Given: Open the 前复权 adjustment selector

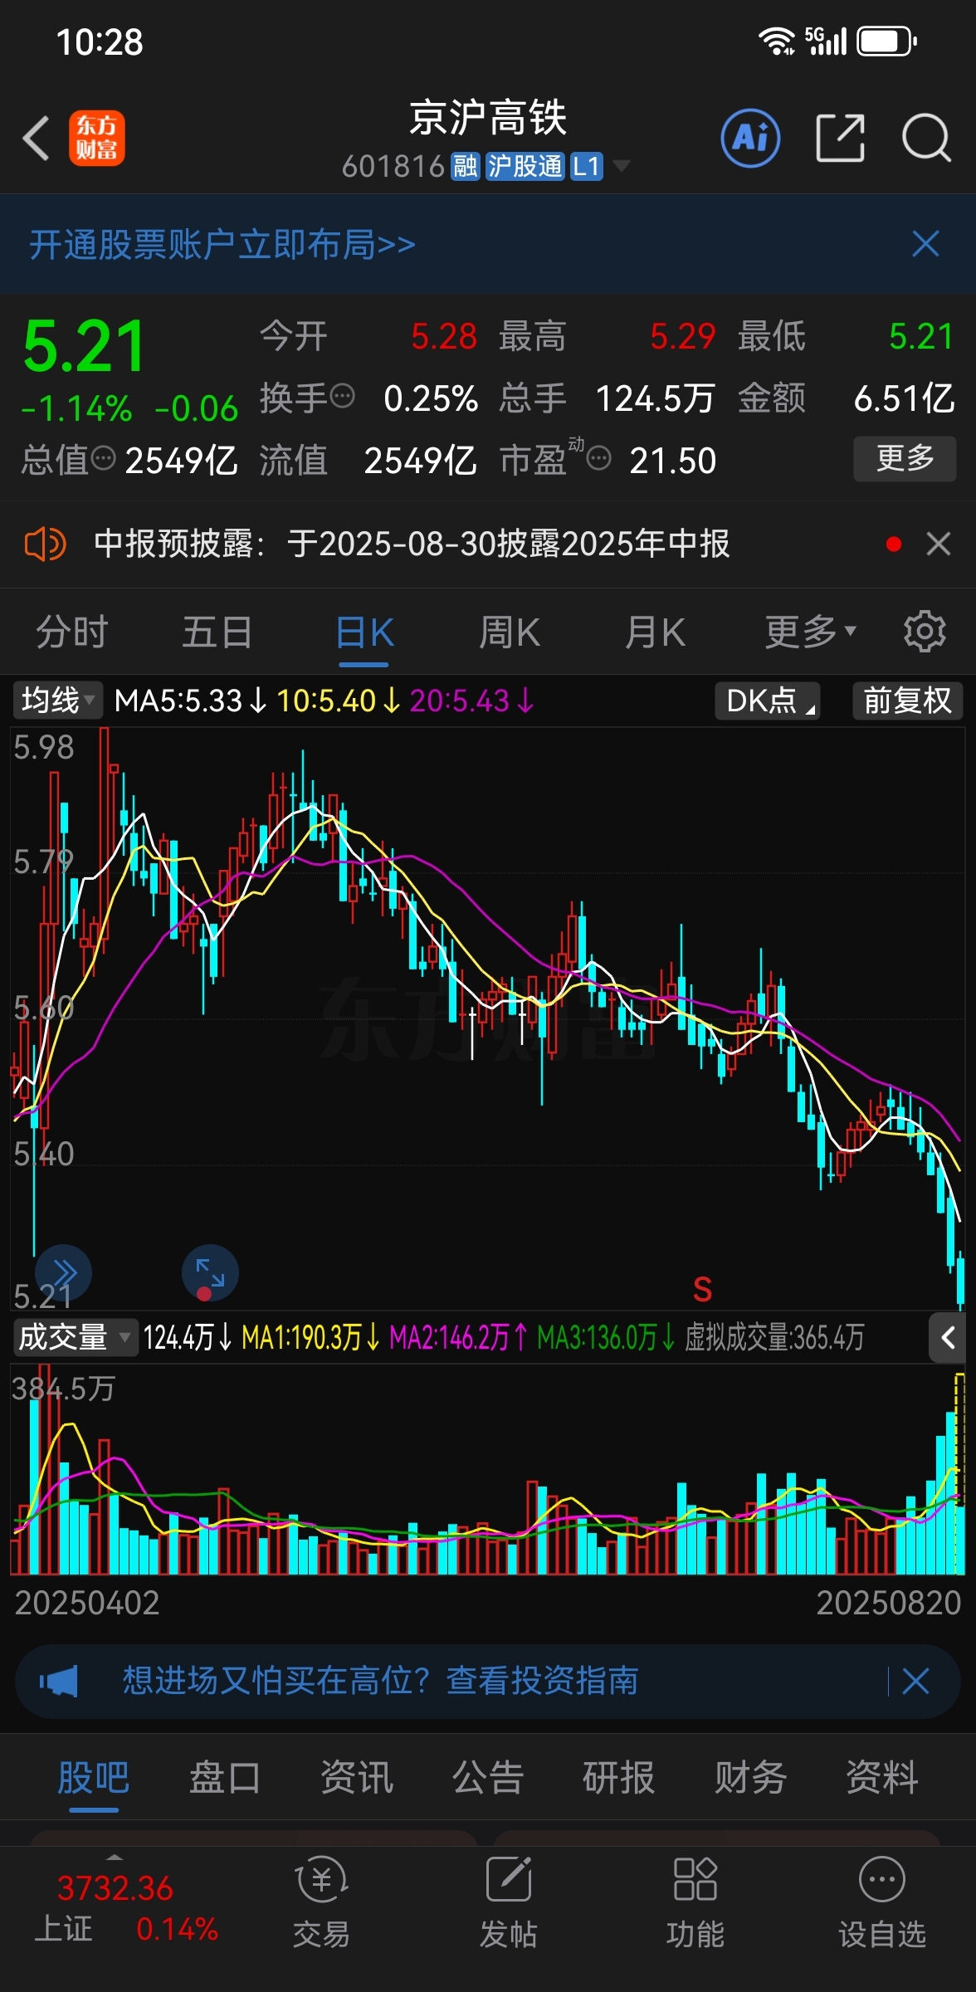Looking at the screenshot, I should [907, 701].
